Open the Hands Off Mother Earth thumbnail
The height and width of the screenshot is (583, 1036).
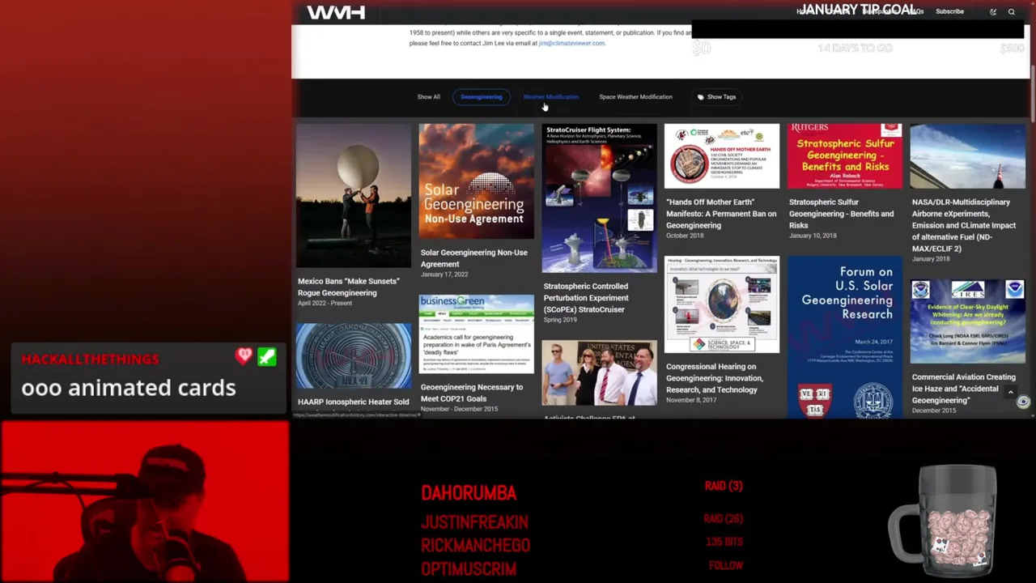[722, 155]
